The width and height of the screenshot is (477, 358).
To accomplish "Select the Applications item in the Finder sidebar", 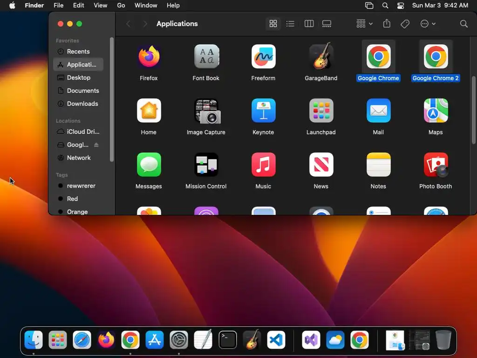I will tap(78, 64).
